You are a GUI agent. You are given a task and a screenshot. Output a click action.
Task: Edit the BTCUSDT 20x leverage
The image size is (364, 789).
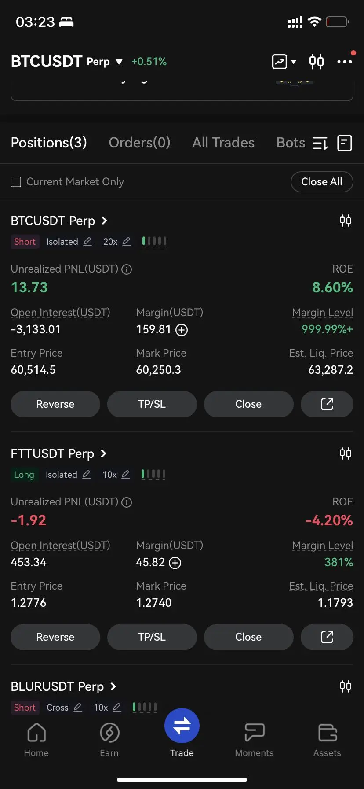(127, 242)
